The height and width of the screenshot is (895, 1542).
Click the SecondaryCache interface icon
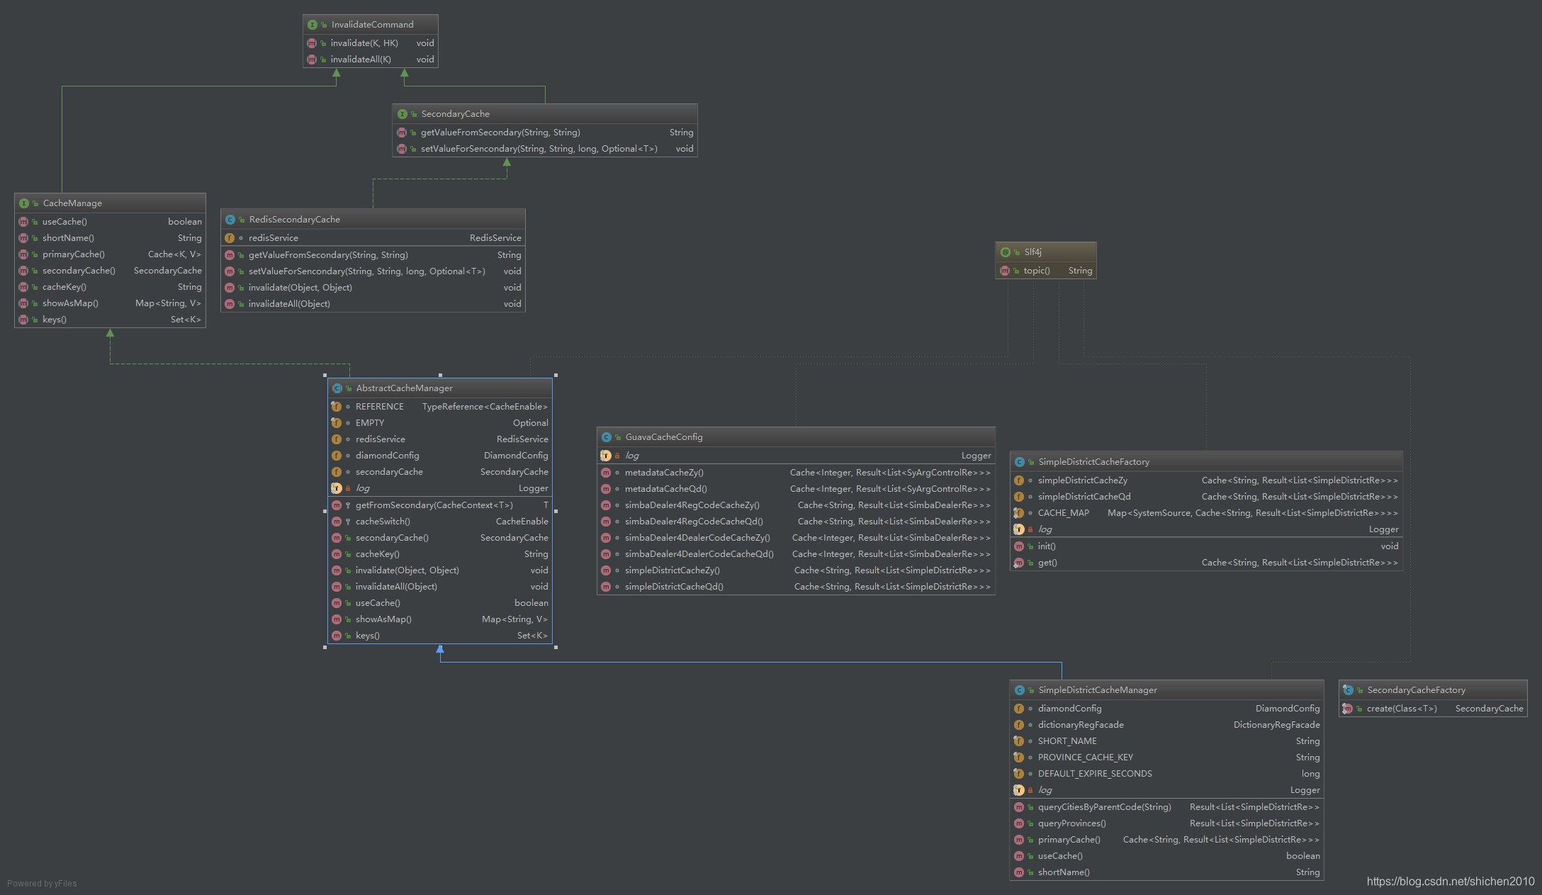pos(403,114)
